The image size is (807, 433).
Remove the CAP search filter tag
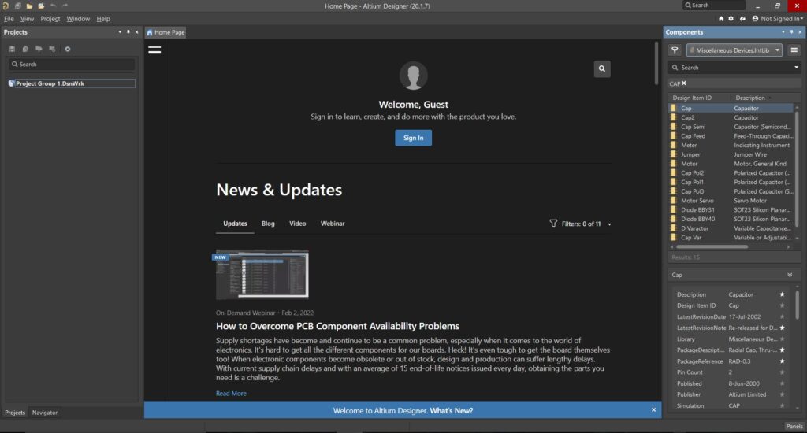click(684, 83)
